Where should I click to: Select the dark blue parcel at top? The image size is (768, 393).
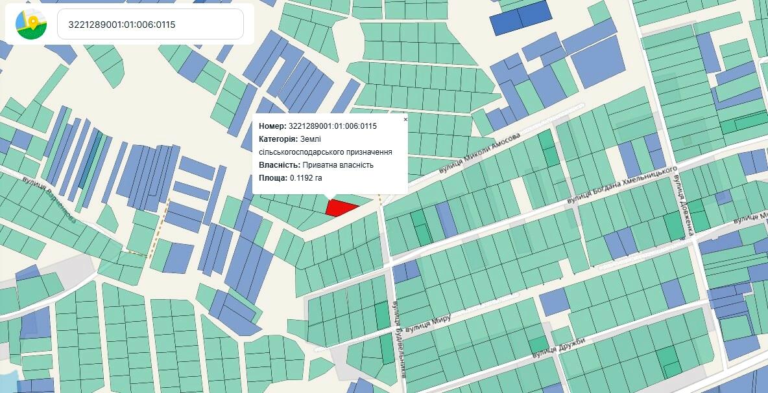(520, 18)
